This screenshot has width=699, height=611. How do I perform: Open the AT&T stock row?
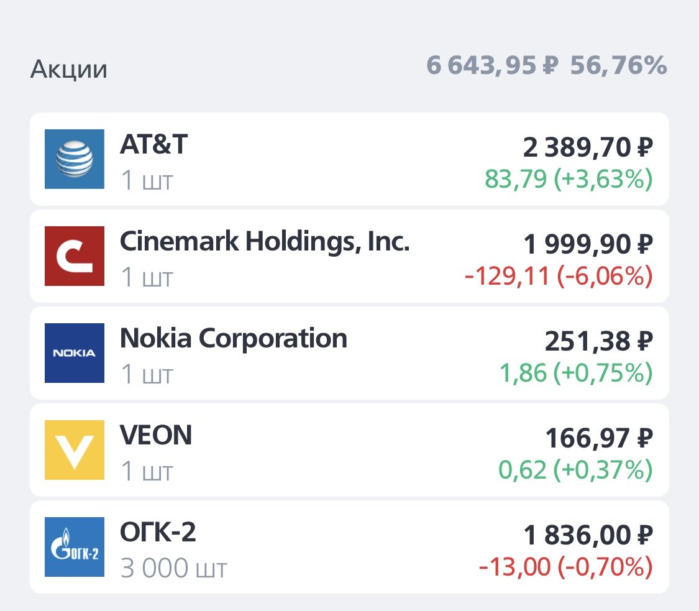pyautogui.click(x=348, y=159)
